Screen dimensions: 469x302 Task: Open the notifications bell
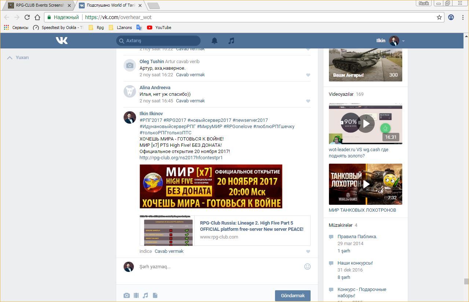pyautogui.click(x=215, y=41)
